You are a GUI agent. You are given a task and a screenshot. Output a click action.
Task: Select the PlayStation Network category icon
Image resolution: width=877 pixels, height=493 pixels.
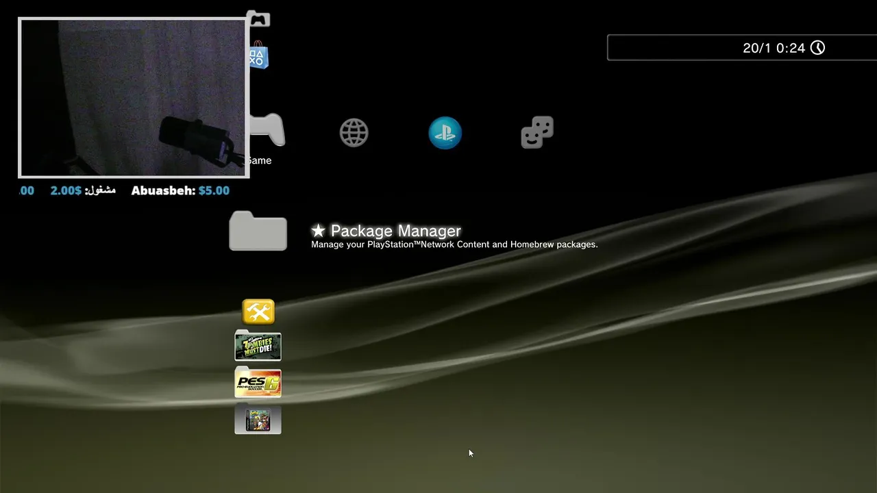tap(445, 132)
